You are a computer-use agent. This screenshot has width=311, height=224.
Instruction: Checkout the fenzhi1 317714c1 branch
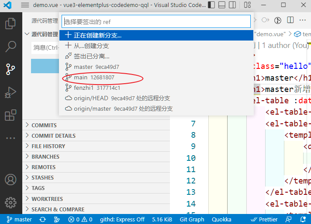point(156,88)
